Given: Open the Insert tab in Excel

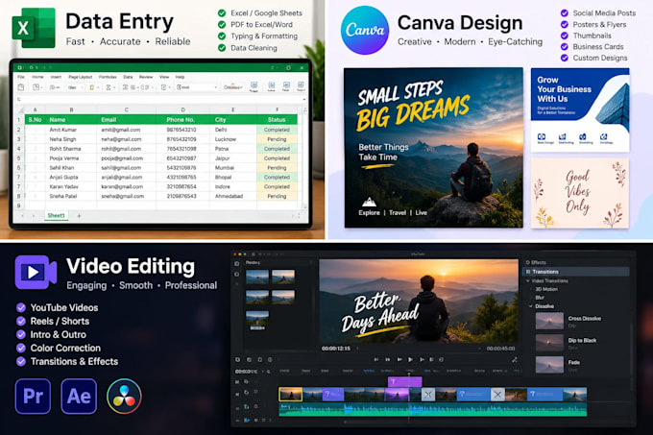Looking at the screenshot, I should (56, 77).
